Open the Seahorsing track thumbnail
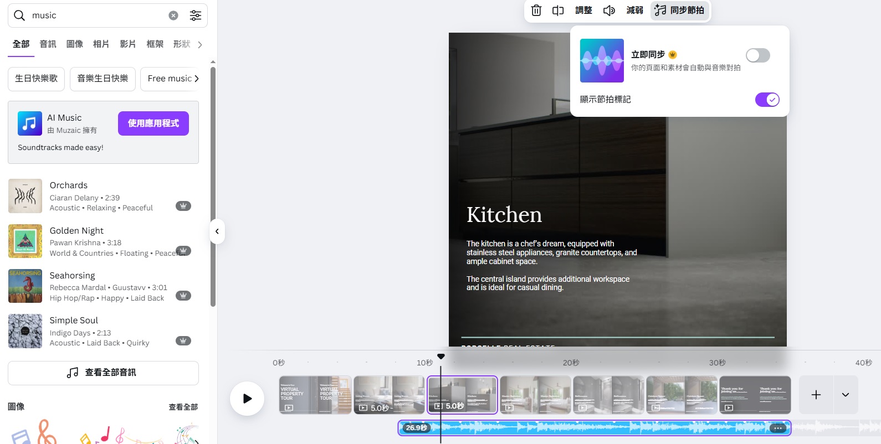881x444 pixels. (25, 286)
